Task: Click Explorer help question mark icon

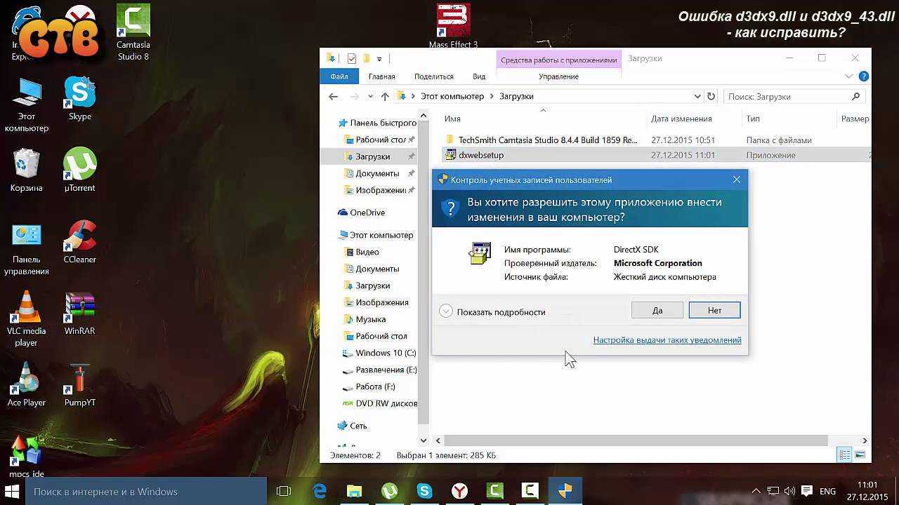Action: coord(864,76)
